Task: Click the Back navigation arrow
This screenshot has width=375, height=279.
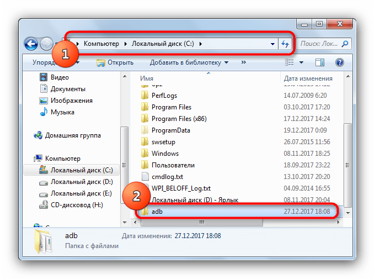Action: tap(31, 44)
